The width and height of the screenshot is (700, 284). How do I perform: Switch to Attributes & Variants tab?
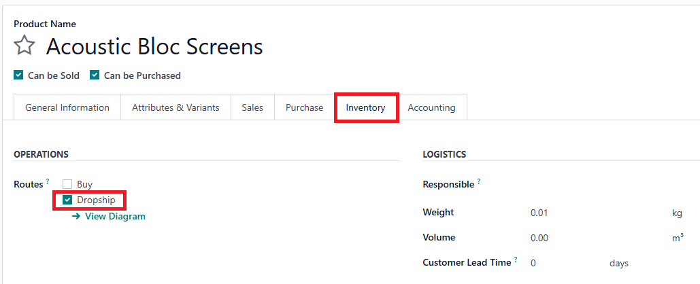pos(176,107)
